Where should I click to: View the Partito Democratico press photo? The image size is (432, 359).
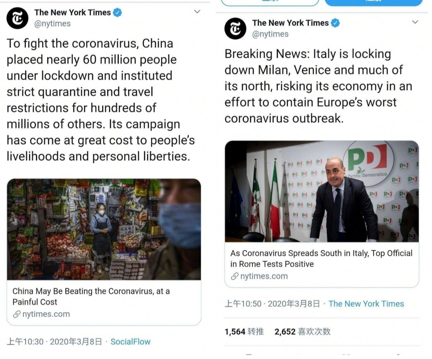point(322,191)
